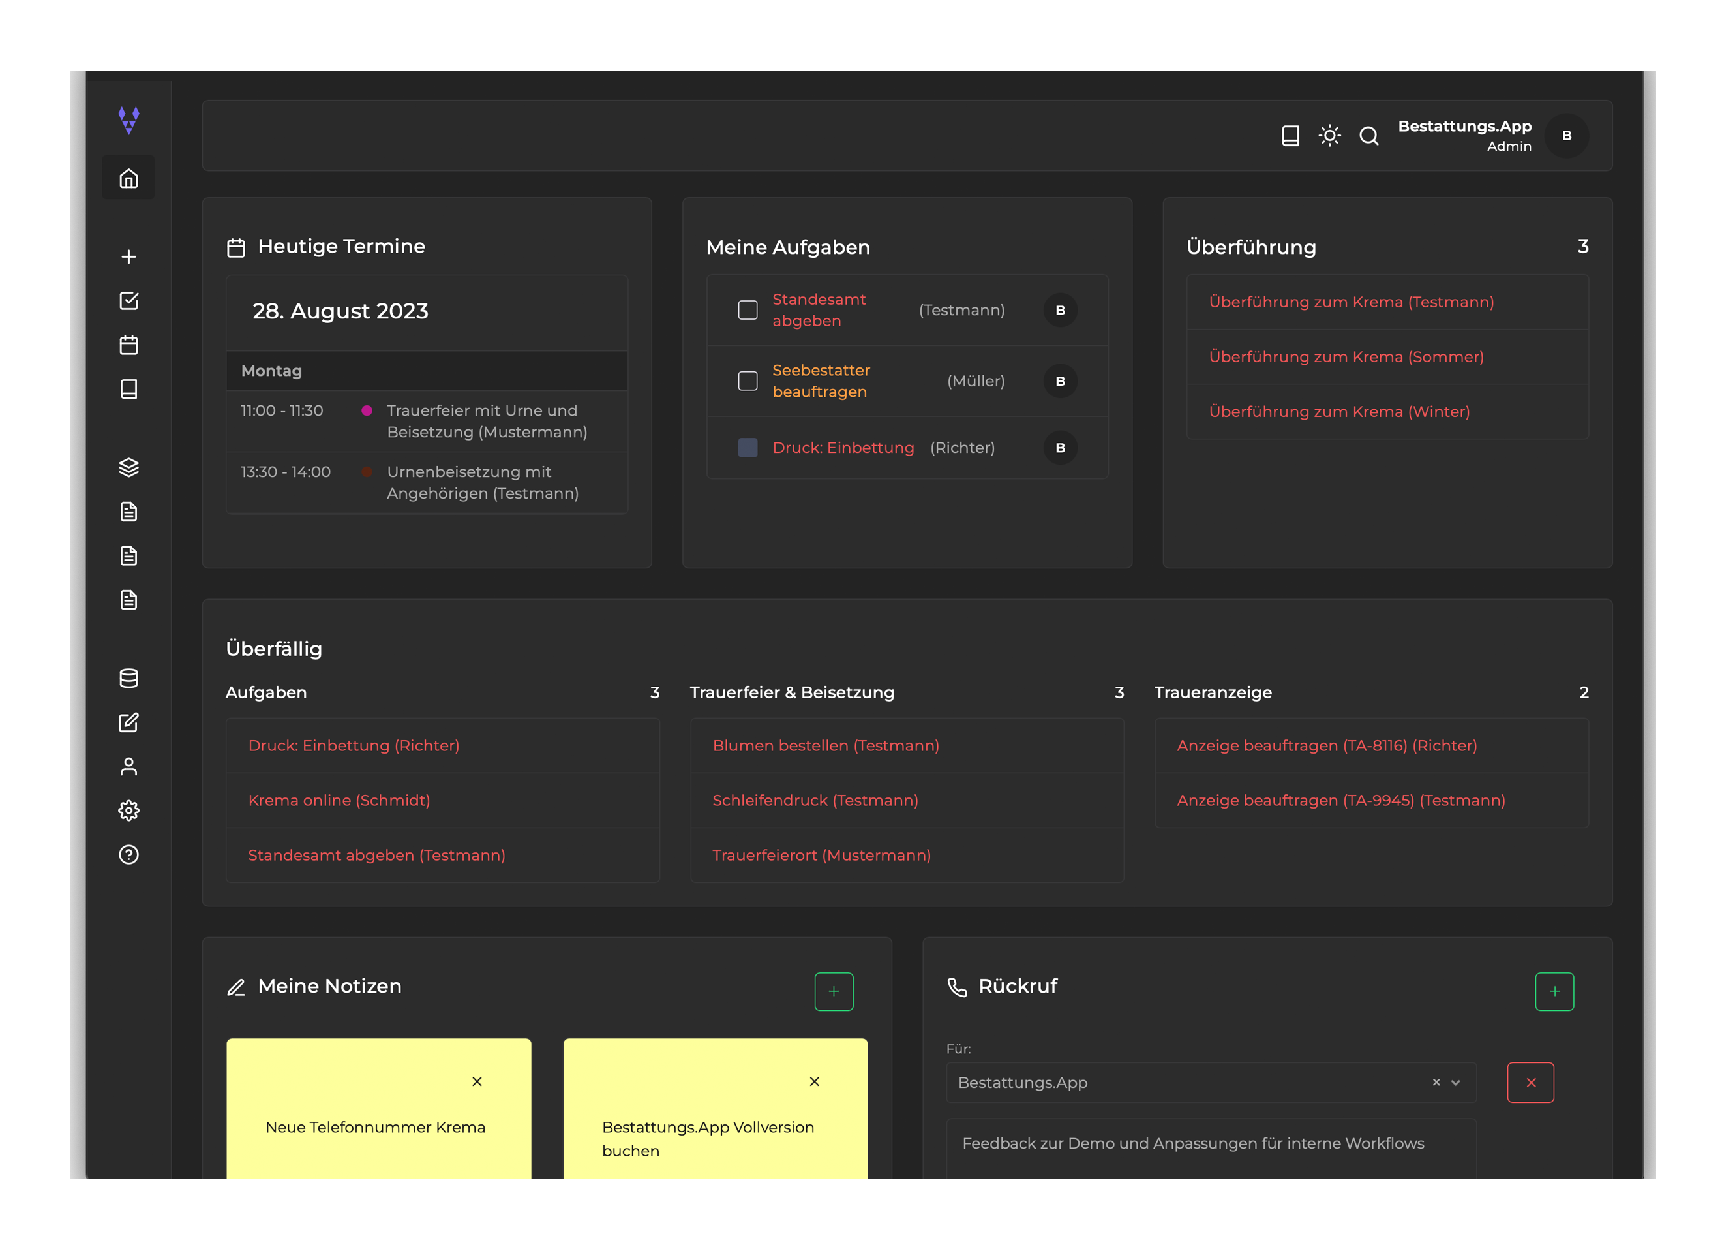
Task: Click B avatar on Seebestatter beauftragen task
Action: click(x=1060, y=380)
